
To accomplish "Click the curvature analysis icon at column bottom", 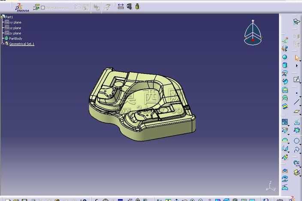I will [285, 187].
